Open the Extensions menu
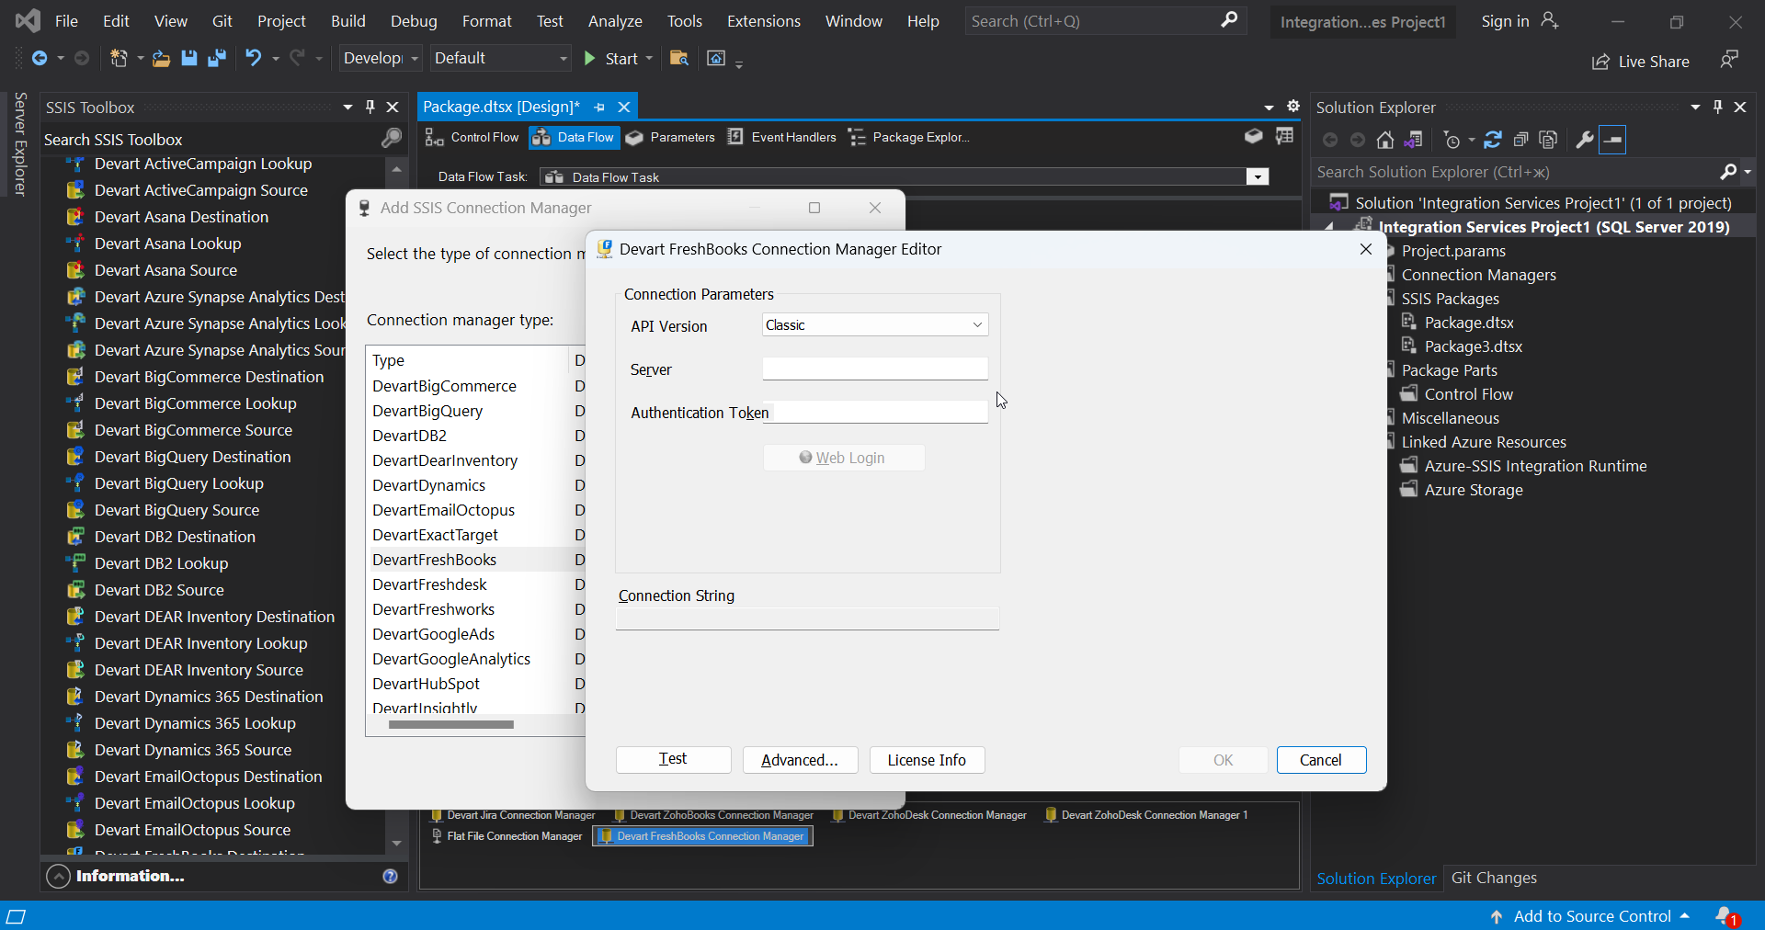 pyautogui.click(x=763, y=21)
